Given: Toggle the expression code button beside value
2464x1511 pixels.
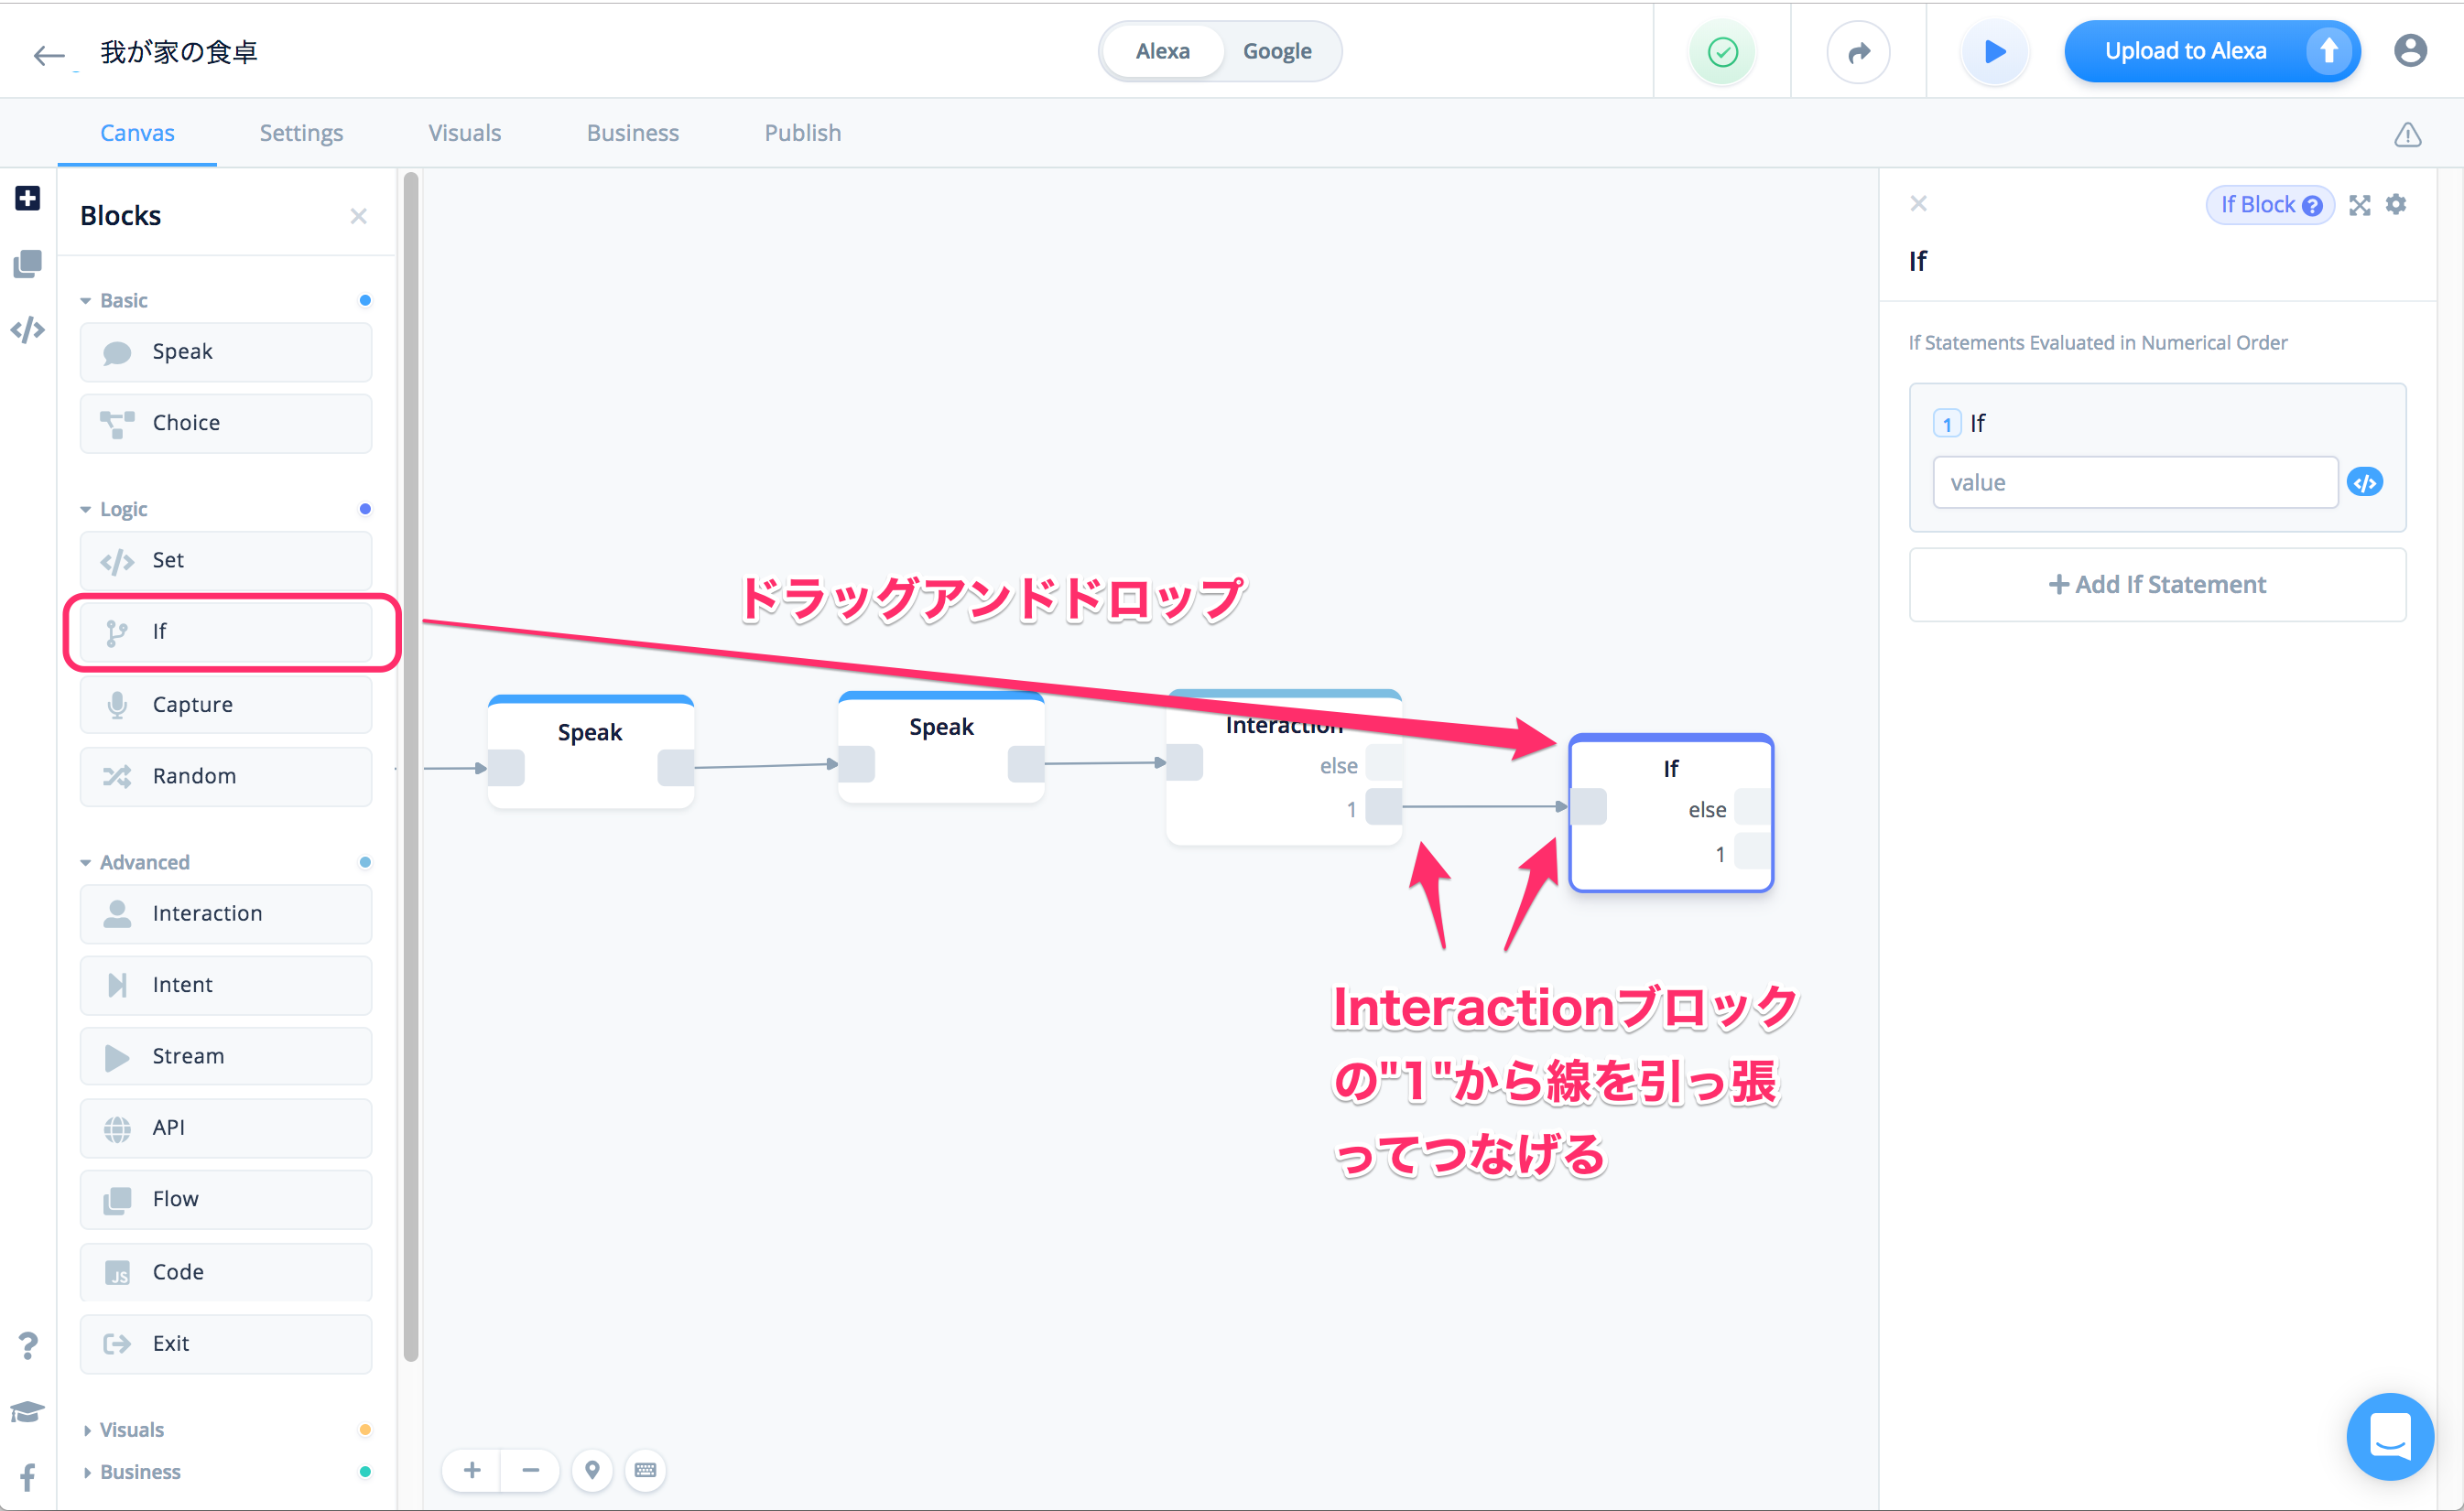Looking at the screenshot, I should pos(2365,482).
